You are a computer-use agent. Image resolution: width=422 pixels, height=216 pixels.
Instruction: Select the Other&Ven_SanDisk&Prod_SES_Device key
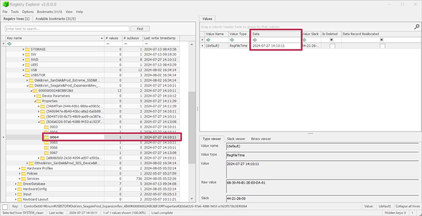click(x=67, y=163)
